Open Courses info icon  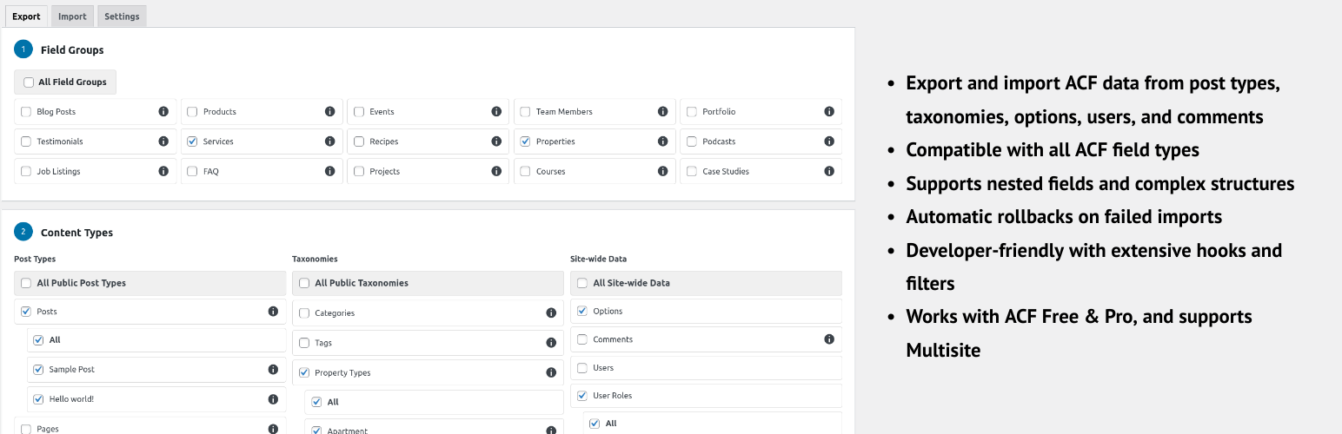663,171
